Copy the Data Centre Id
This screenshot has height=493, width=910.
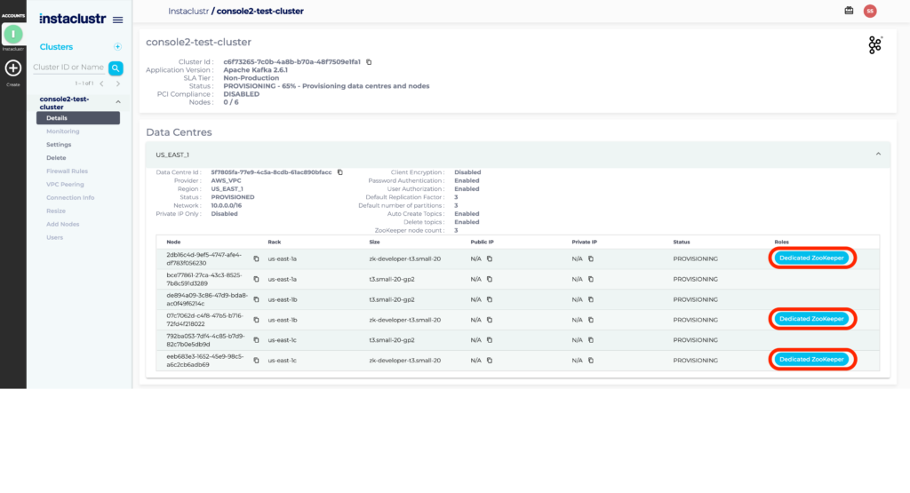pyautogui.click(x=339, y=172)
